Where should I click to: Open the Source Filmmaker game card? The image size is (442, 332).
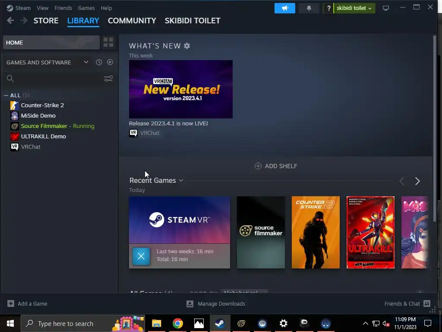[x=261, y=232]
